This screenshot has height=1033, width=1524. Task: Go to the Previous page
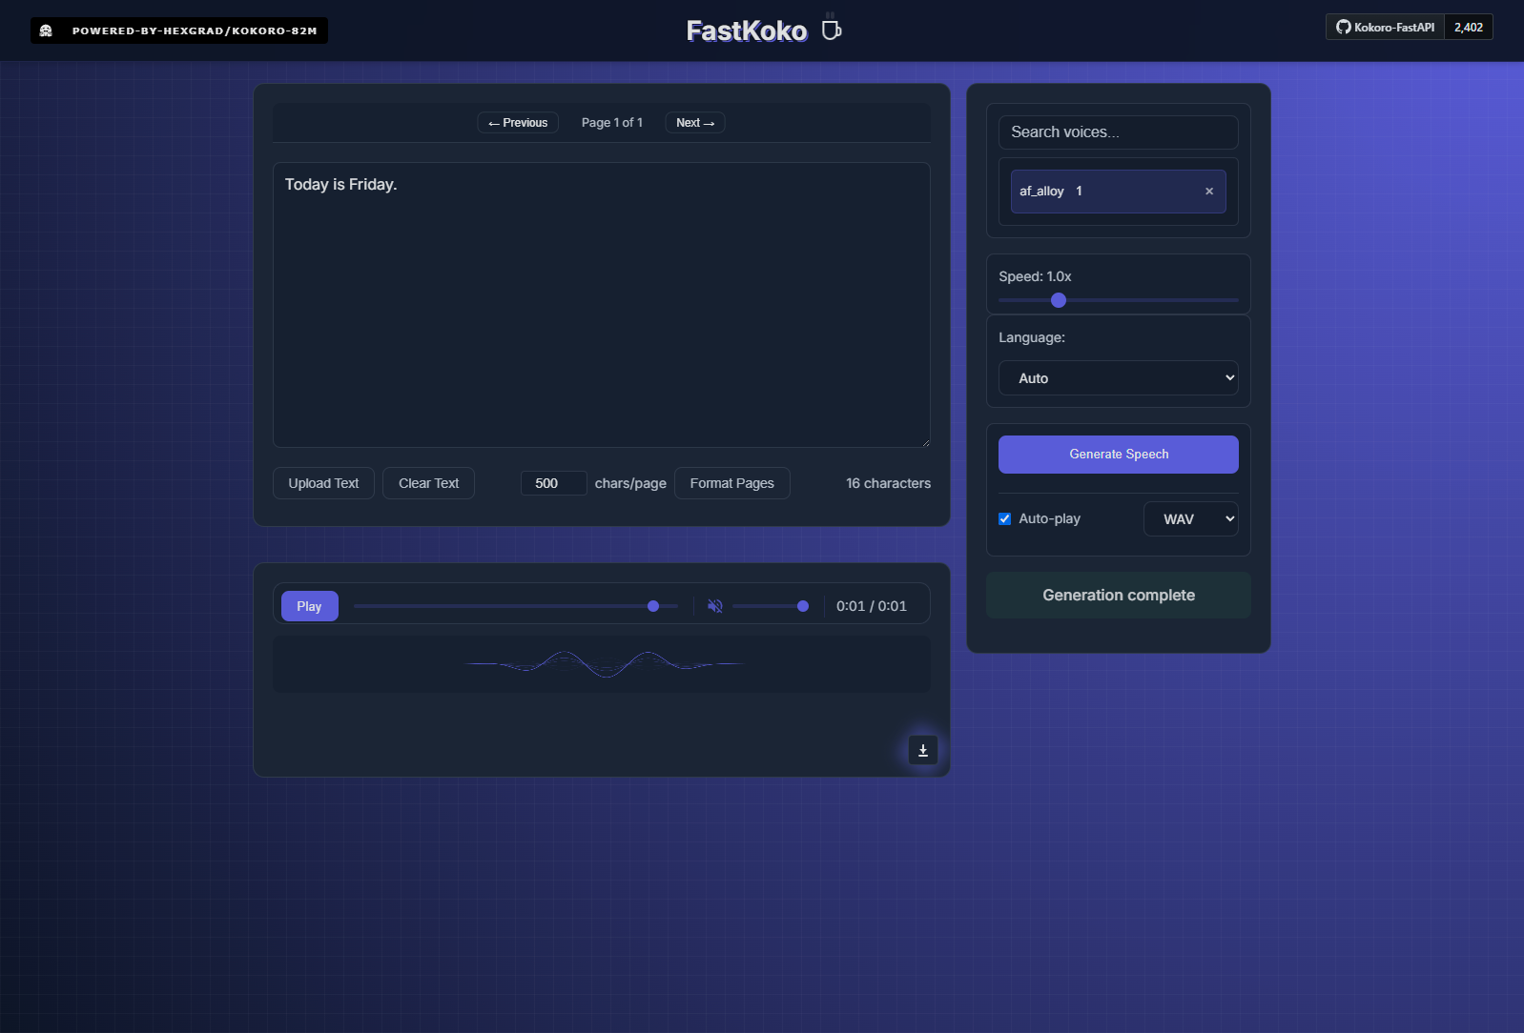tap(518, 123)
